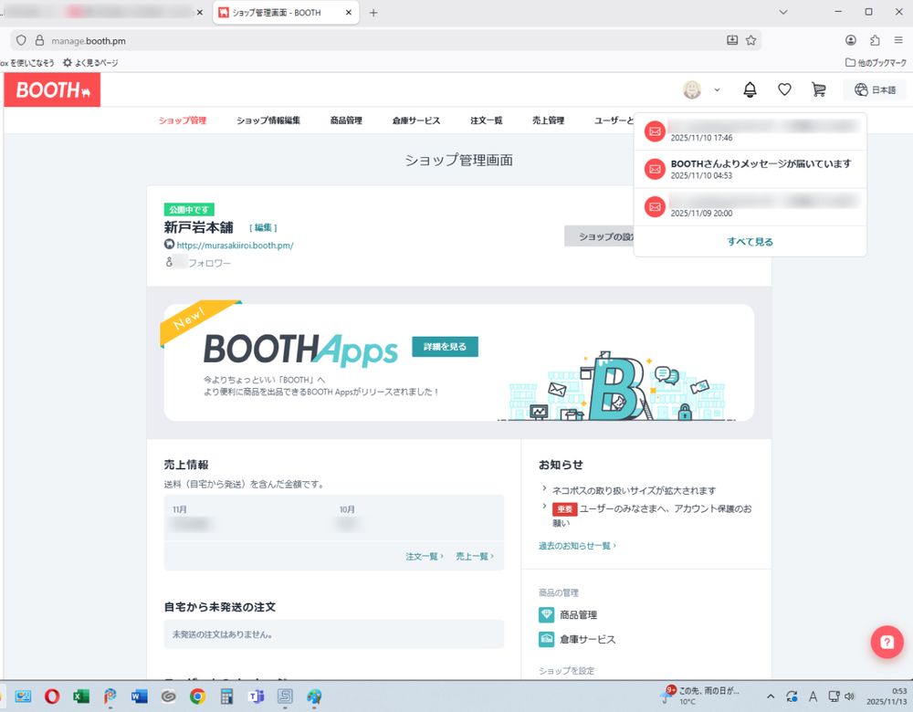Click the 倉庫サービス warehouse icon
The height and width of the screenshot is (712, 913).
(546, 639)
